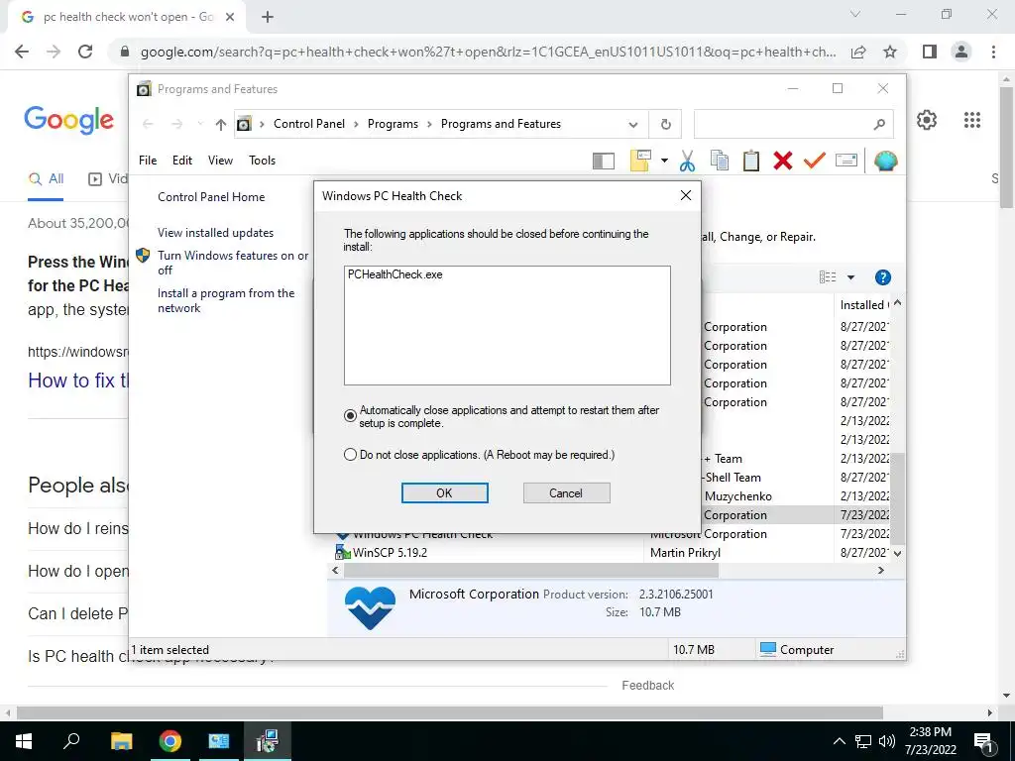Open a new Chrome tab
Viewport: 1015px width, 761px height.
[x=268, y=17]
